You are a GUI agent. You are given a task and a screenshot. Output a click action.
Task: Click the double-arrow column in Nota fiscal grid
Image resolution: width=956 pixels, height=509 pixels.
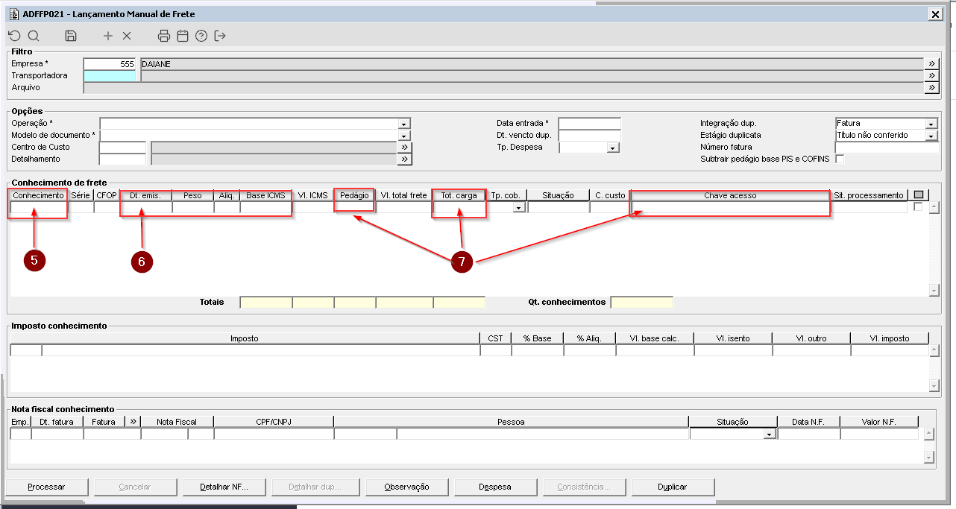(x=133, y=422)
